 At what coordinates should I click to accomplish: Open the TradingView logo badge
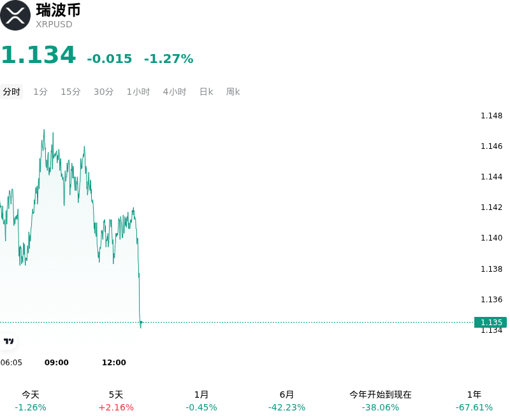[8, 341]
